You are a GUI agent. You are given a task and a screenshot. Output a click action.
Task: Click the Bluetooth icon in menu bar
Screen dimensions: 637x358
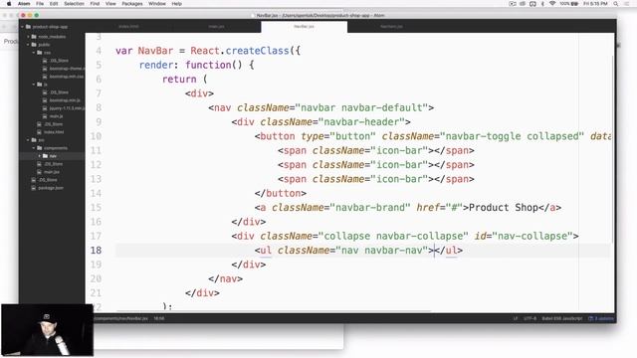[x=542, y=4]
